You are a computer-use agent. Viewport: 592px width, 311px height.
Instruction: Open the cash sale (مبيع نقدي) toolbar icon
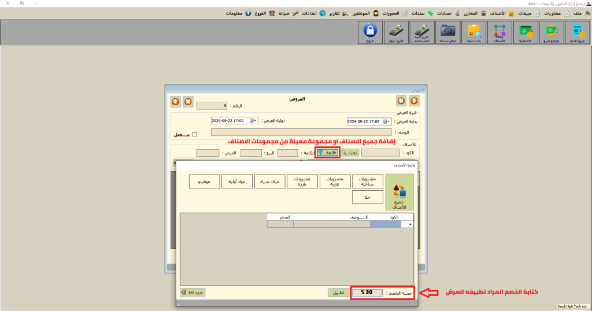point(578,32)
